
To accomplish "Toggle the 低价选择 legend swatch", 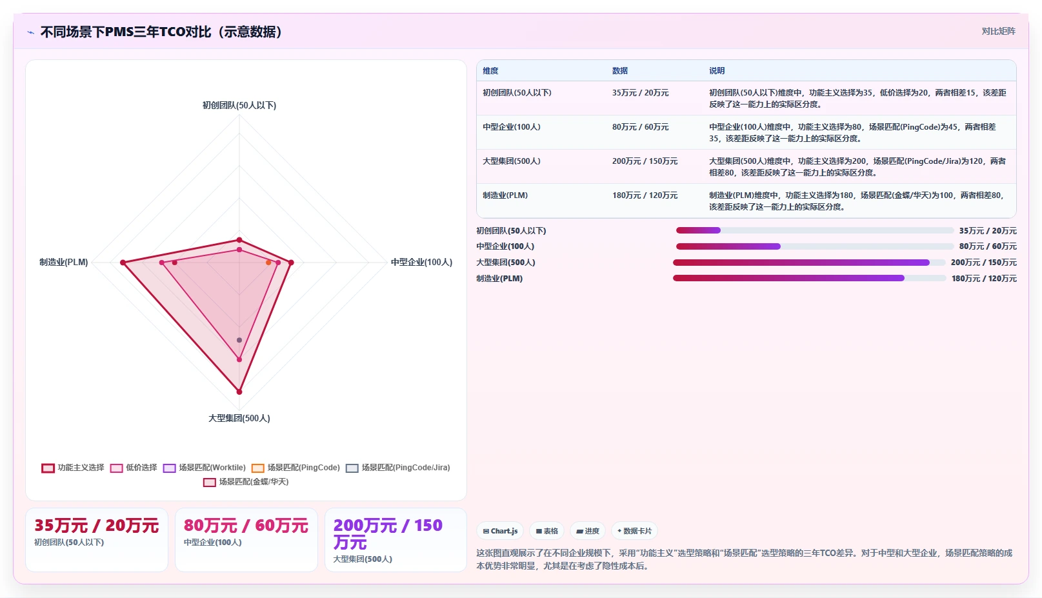I will (117, 468).
